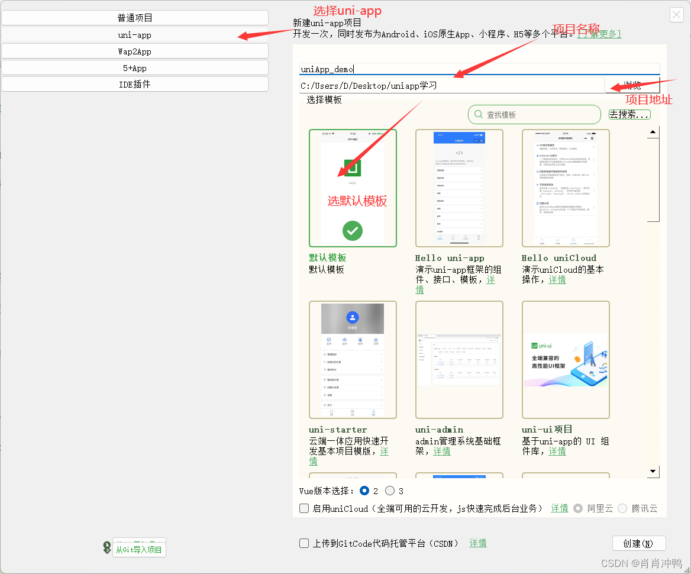
Task: Click the Git import icon beside 从Git导入项目
Action: click(x=107, y=547)
